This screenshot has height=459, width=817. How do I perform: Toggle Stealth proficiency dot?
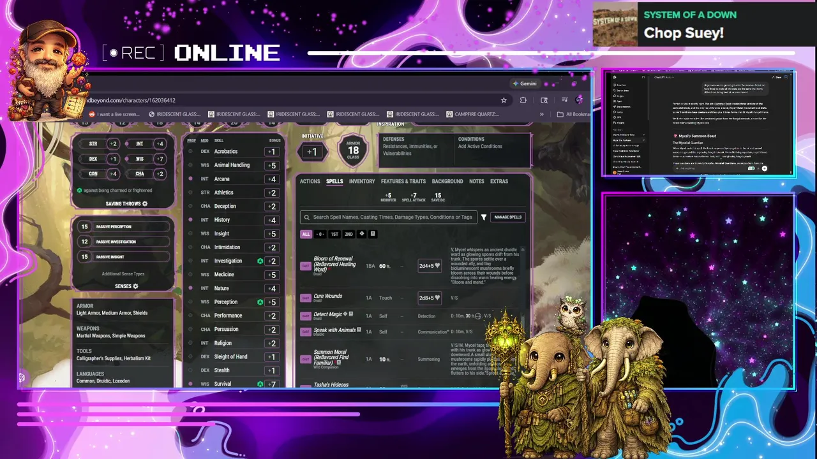(x=190, y=370)
